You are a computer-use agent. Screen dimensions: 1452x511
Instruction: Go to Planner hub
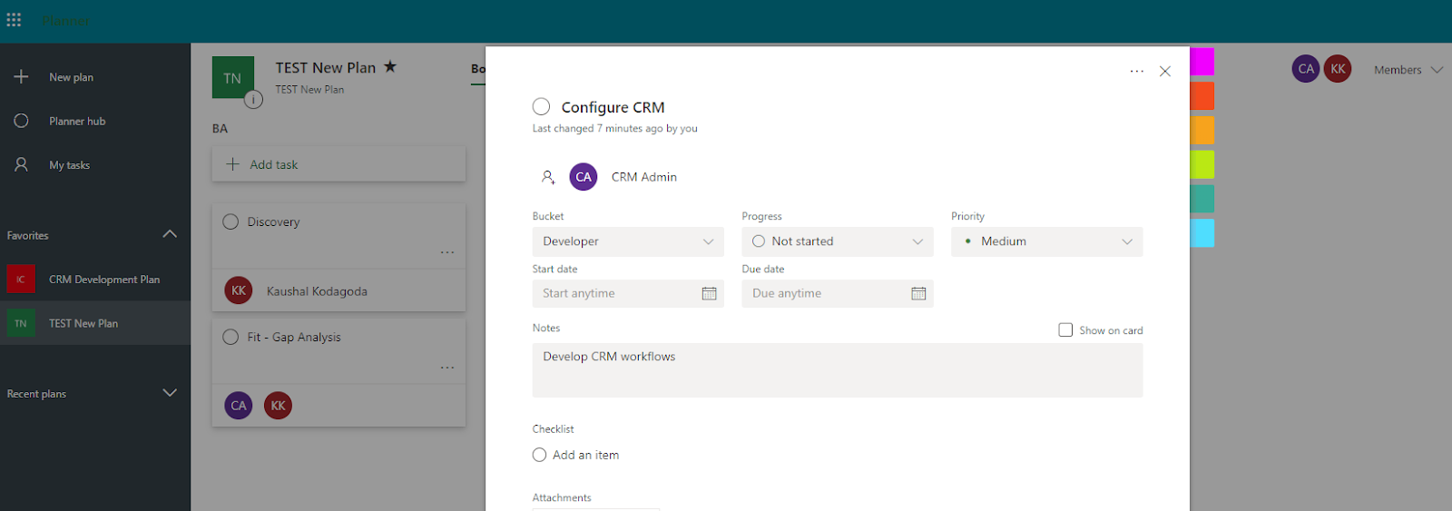point(77,121)
